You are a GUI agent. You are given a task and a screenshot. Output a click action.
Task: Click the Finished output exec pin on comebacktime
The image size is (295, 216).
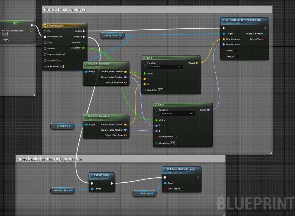pos(84,37)
